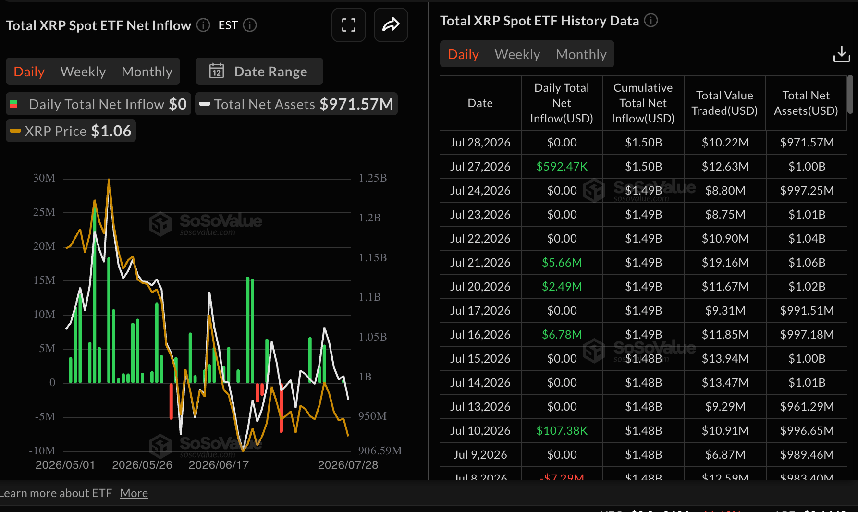Click Total Net Assets(USD) header
Screen dimensions: 858x512
tap(806, 103)
